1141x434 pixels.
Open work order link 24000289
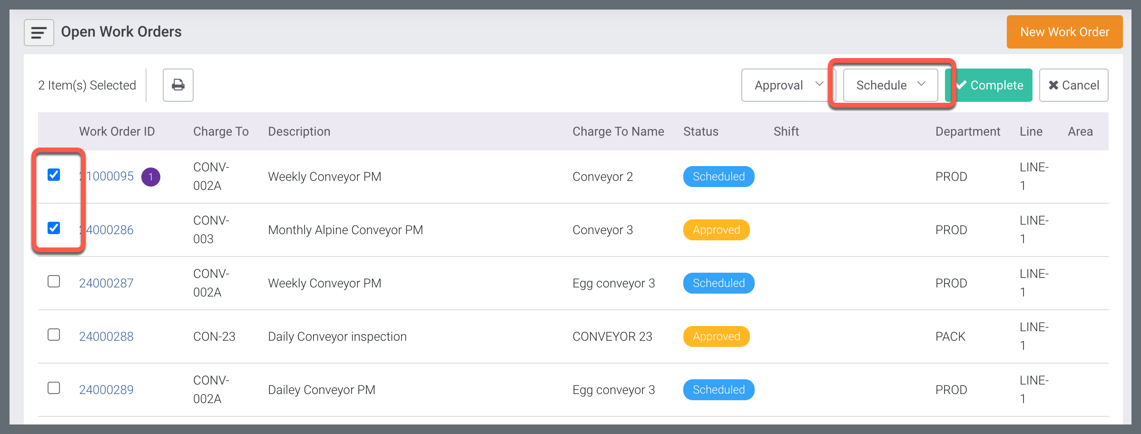tap(107, 390)
